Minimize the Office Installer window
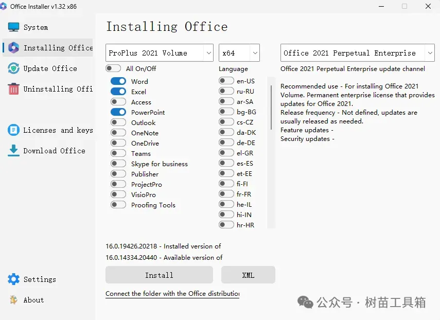 click(381, 6)
